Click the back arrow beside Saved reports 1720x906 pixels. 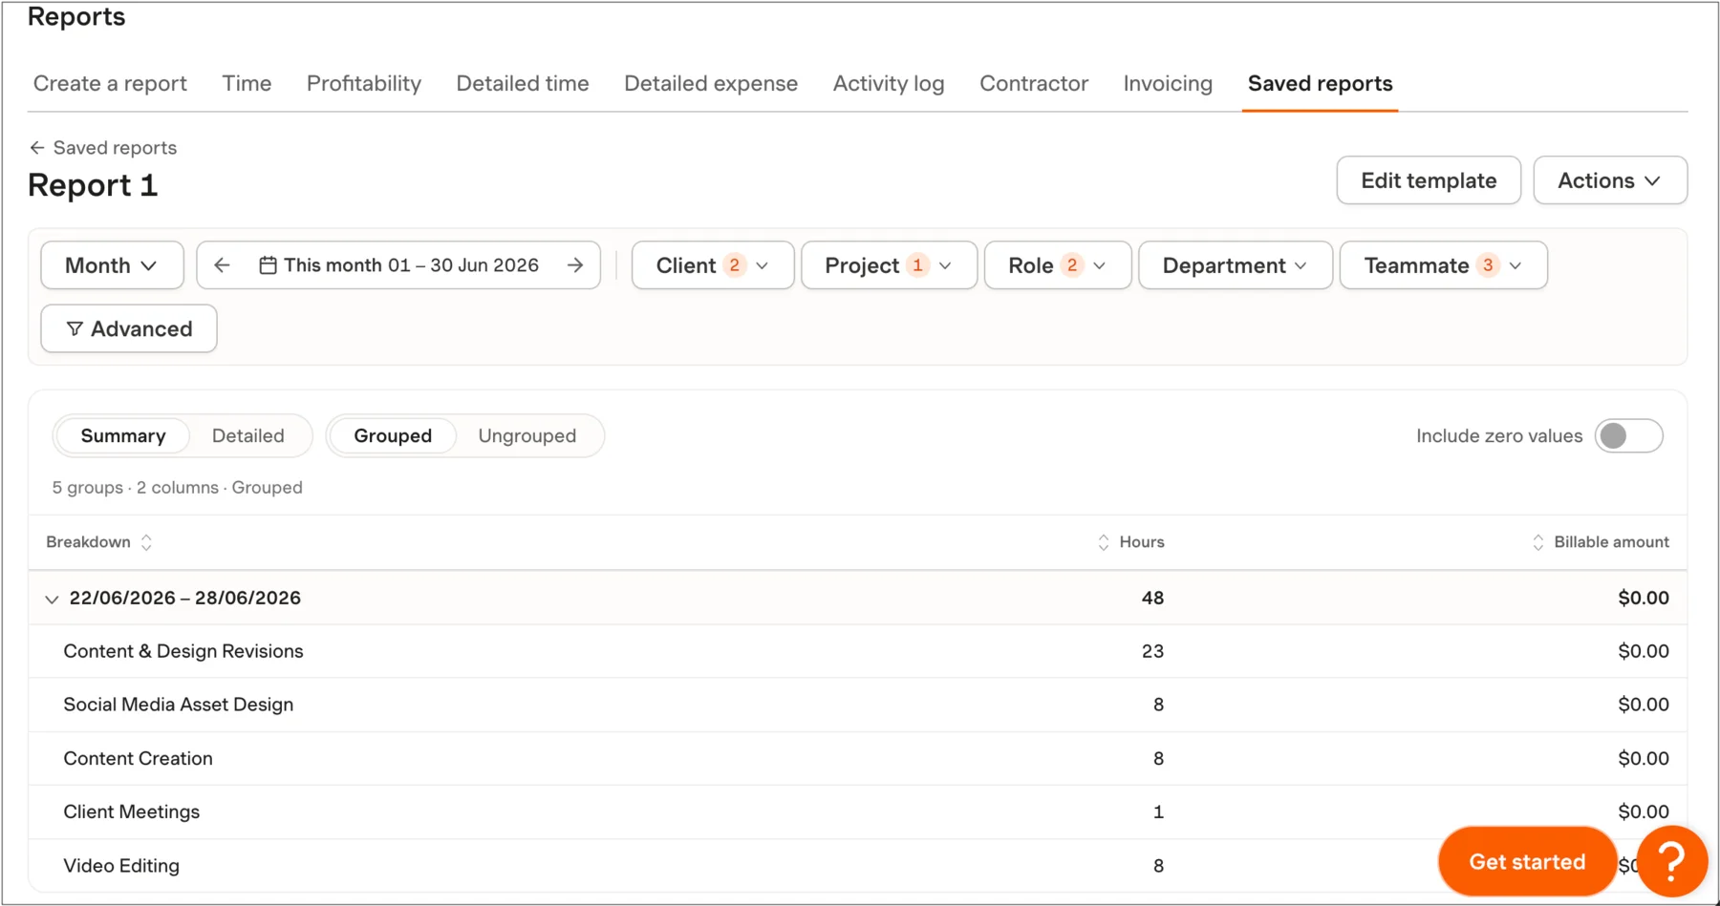[x=36, y=148]
